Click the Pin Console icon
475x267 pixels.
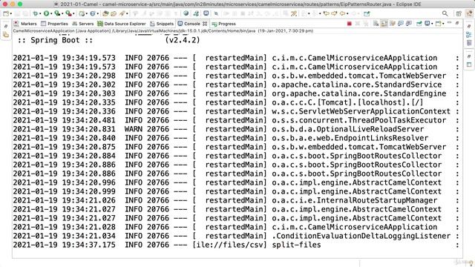pos(419,24)
